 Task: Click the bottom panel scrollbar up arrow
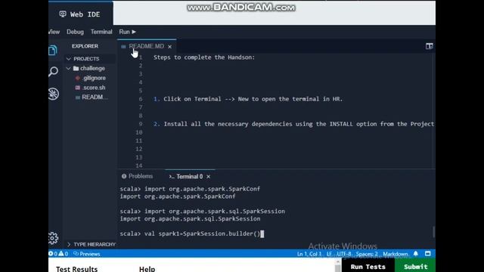click(338, 262)
